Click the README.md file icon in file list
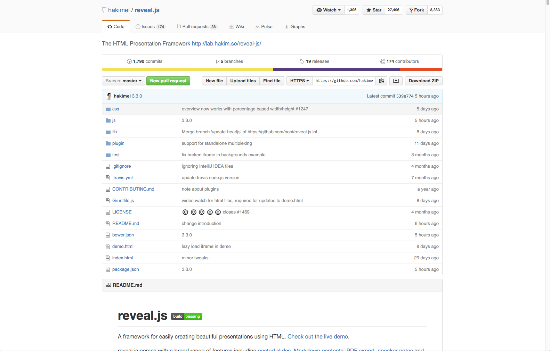Screen dimensions: 550x351 [x=108, y=224]
